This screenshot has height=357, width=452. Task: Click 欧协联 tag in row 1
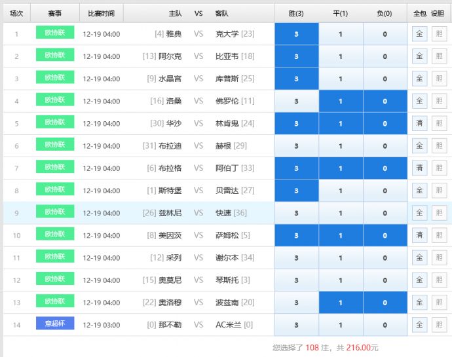tap(55, 33)
